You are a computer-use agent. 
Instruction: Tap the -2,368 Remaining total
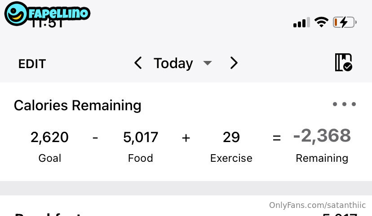click(x=322, y=136)
